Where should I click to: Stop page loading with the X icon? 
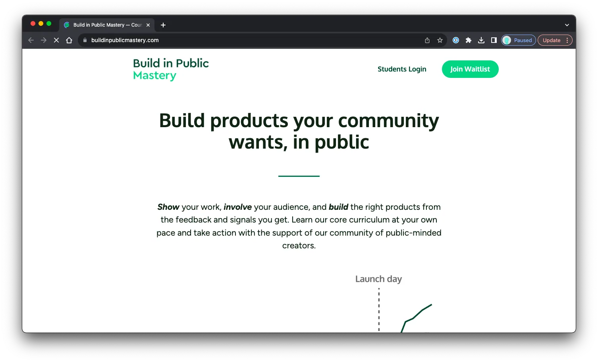[x=56, y=40]
